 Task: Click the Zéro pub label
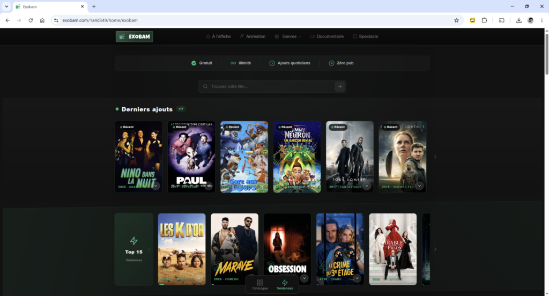[x=341, y=63]
